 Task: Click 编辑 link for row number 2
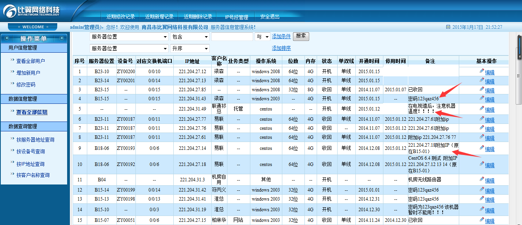pyautogui.click(x=490, y=81)
